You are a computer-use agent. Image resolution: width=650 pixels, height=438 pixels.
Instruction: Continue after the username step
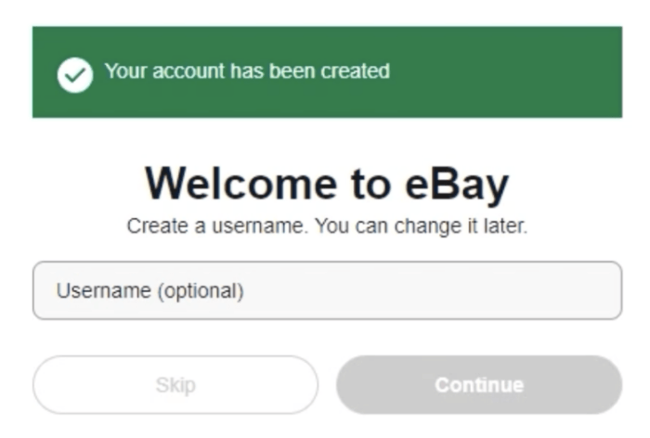coord(478,384)
